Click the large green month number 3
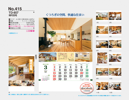This screenshot has width=129, height=100. point(46,67)
